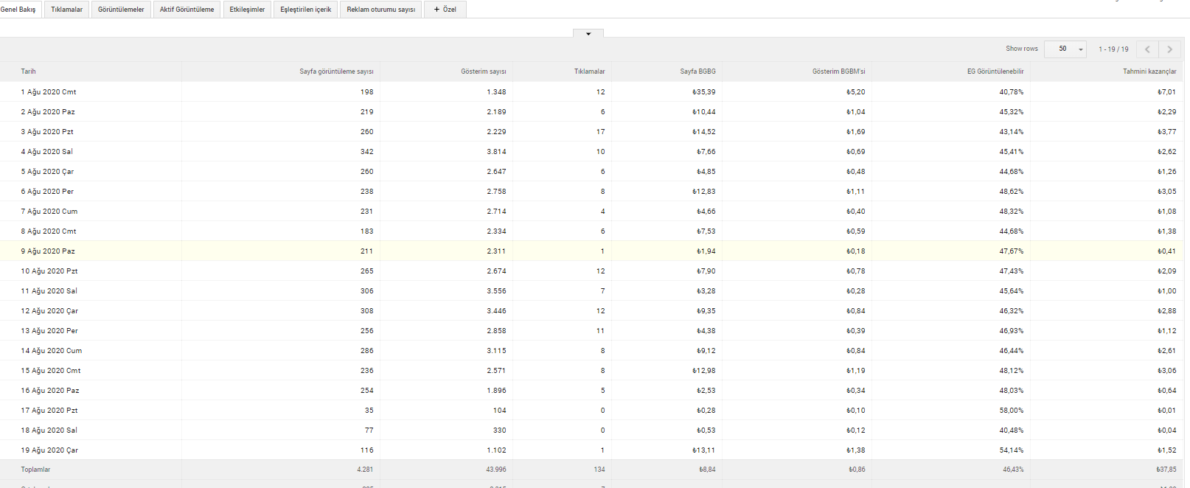Sort by Sayfa görüntüleme sayısı column
Screen dimensions: 1190x488
[336, 72]
